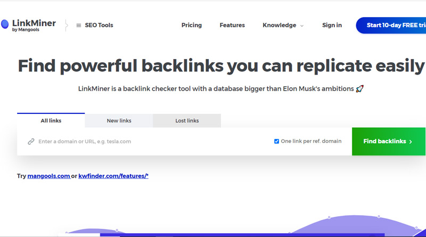Image resolution: width=426 pixels, height=237 pixels.
Task: Expand the Knowledge dropdown arrow
Action: (302, 26)
